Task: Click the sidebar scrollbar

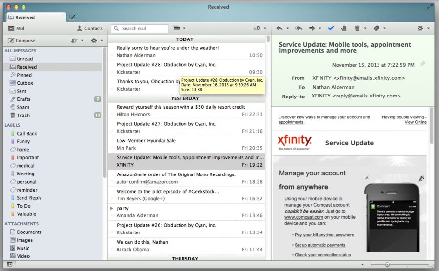Action: (105, 112)
